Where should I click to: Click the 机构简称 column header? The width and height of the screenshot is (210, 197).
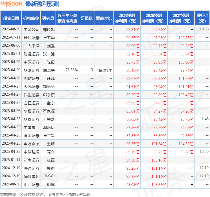tap(31, 18)
